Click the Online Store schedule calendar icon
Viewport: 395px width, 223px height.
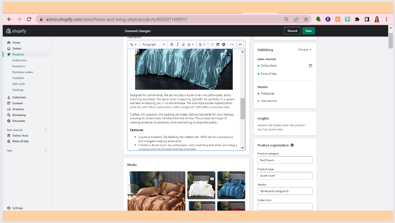pos(310,66)
